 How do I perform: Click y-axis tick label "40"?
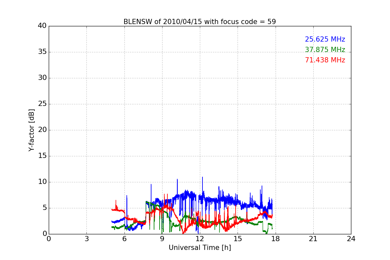[x=42, y=26]
